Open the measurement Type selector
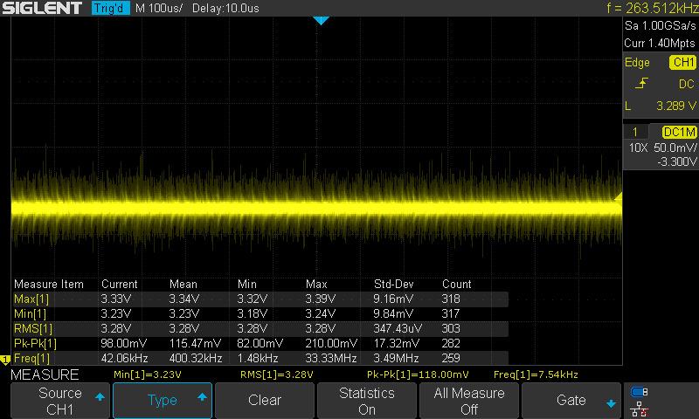This screenshot has height=419, width=699. point(163,401)
